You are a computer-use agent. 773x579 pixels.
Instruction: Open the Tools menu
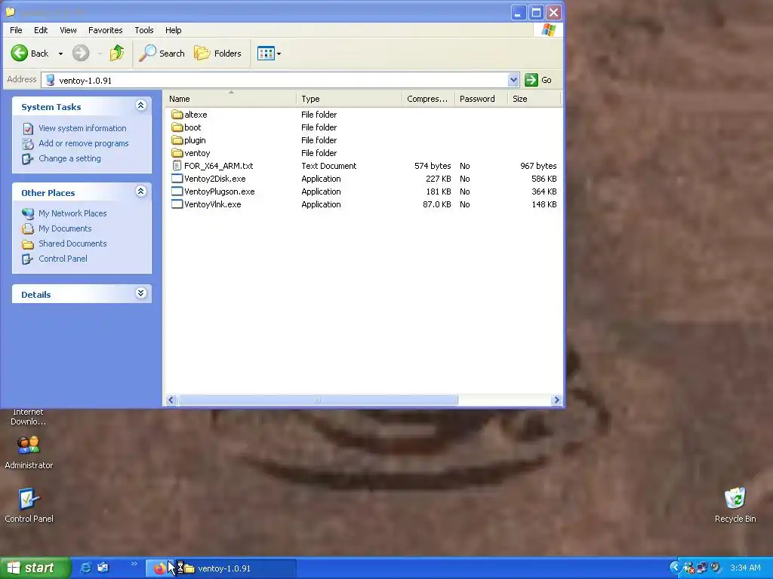(x=144, y=30)
